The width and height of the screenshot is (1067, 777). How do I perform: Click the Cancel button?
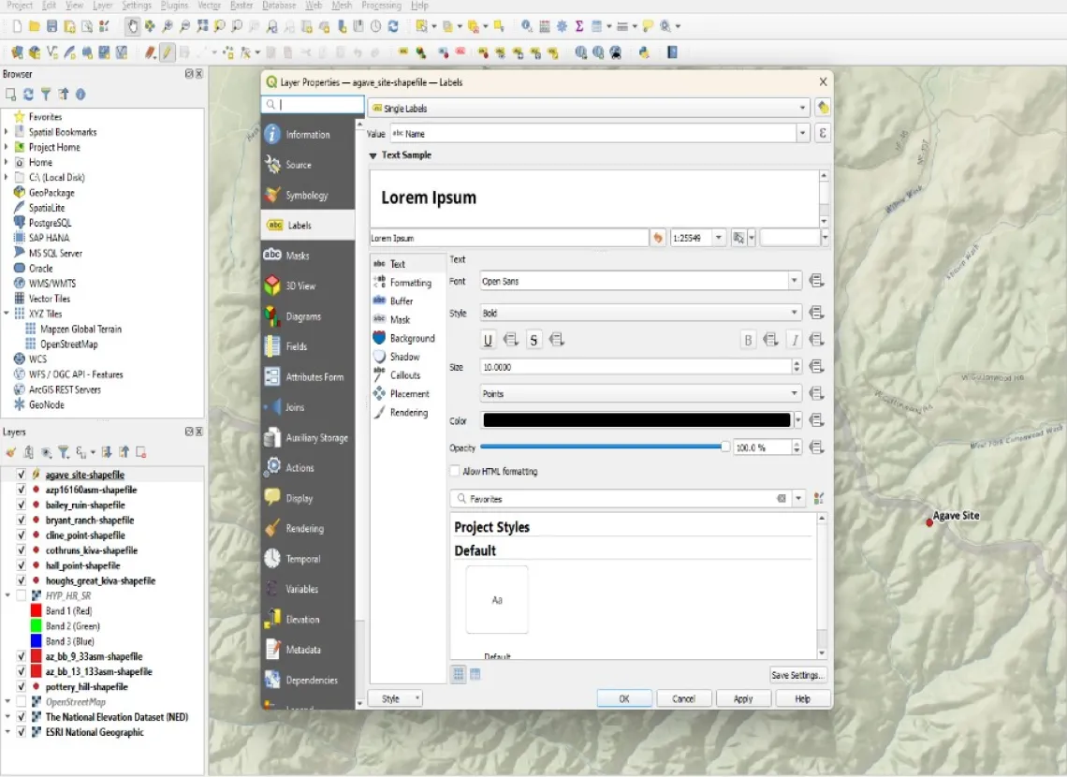(683, 698)
